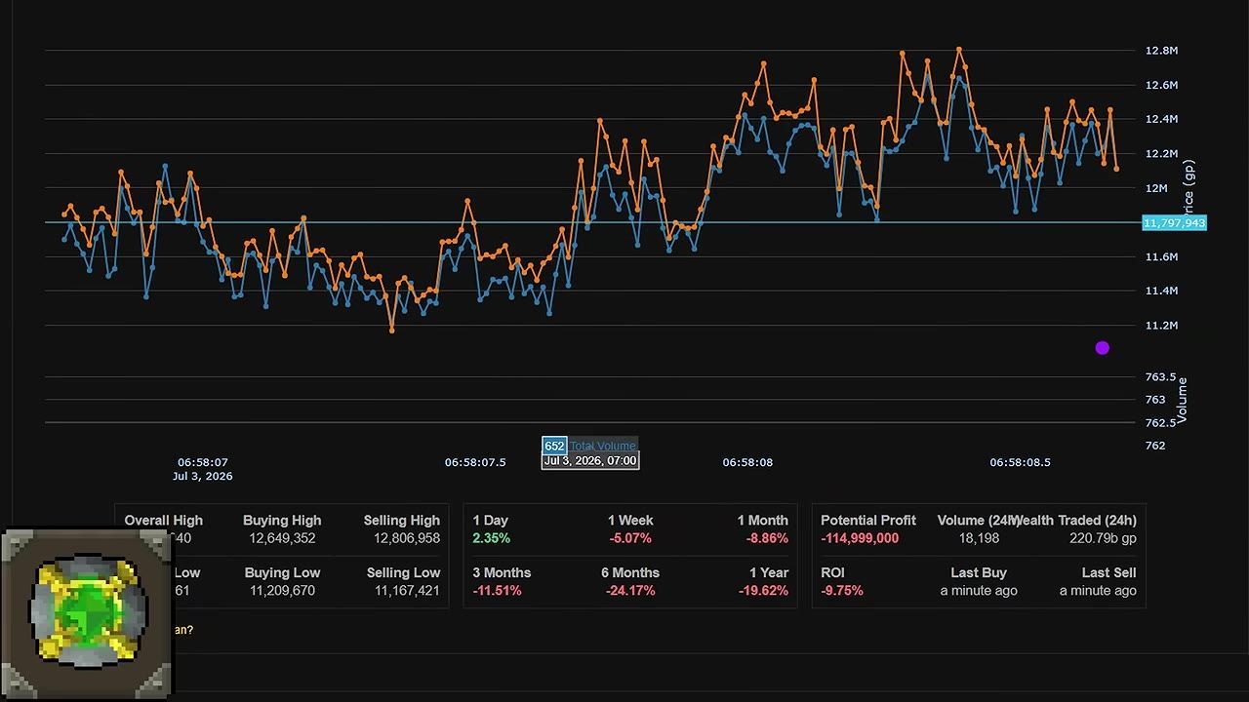Click the Buying High label
The image size is (1249, 702).
pos(282,521)
